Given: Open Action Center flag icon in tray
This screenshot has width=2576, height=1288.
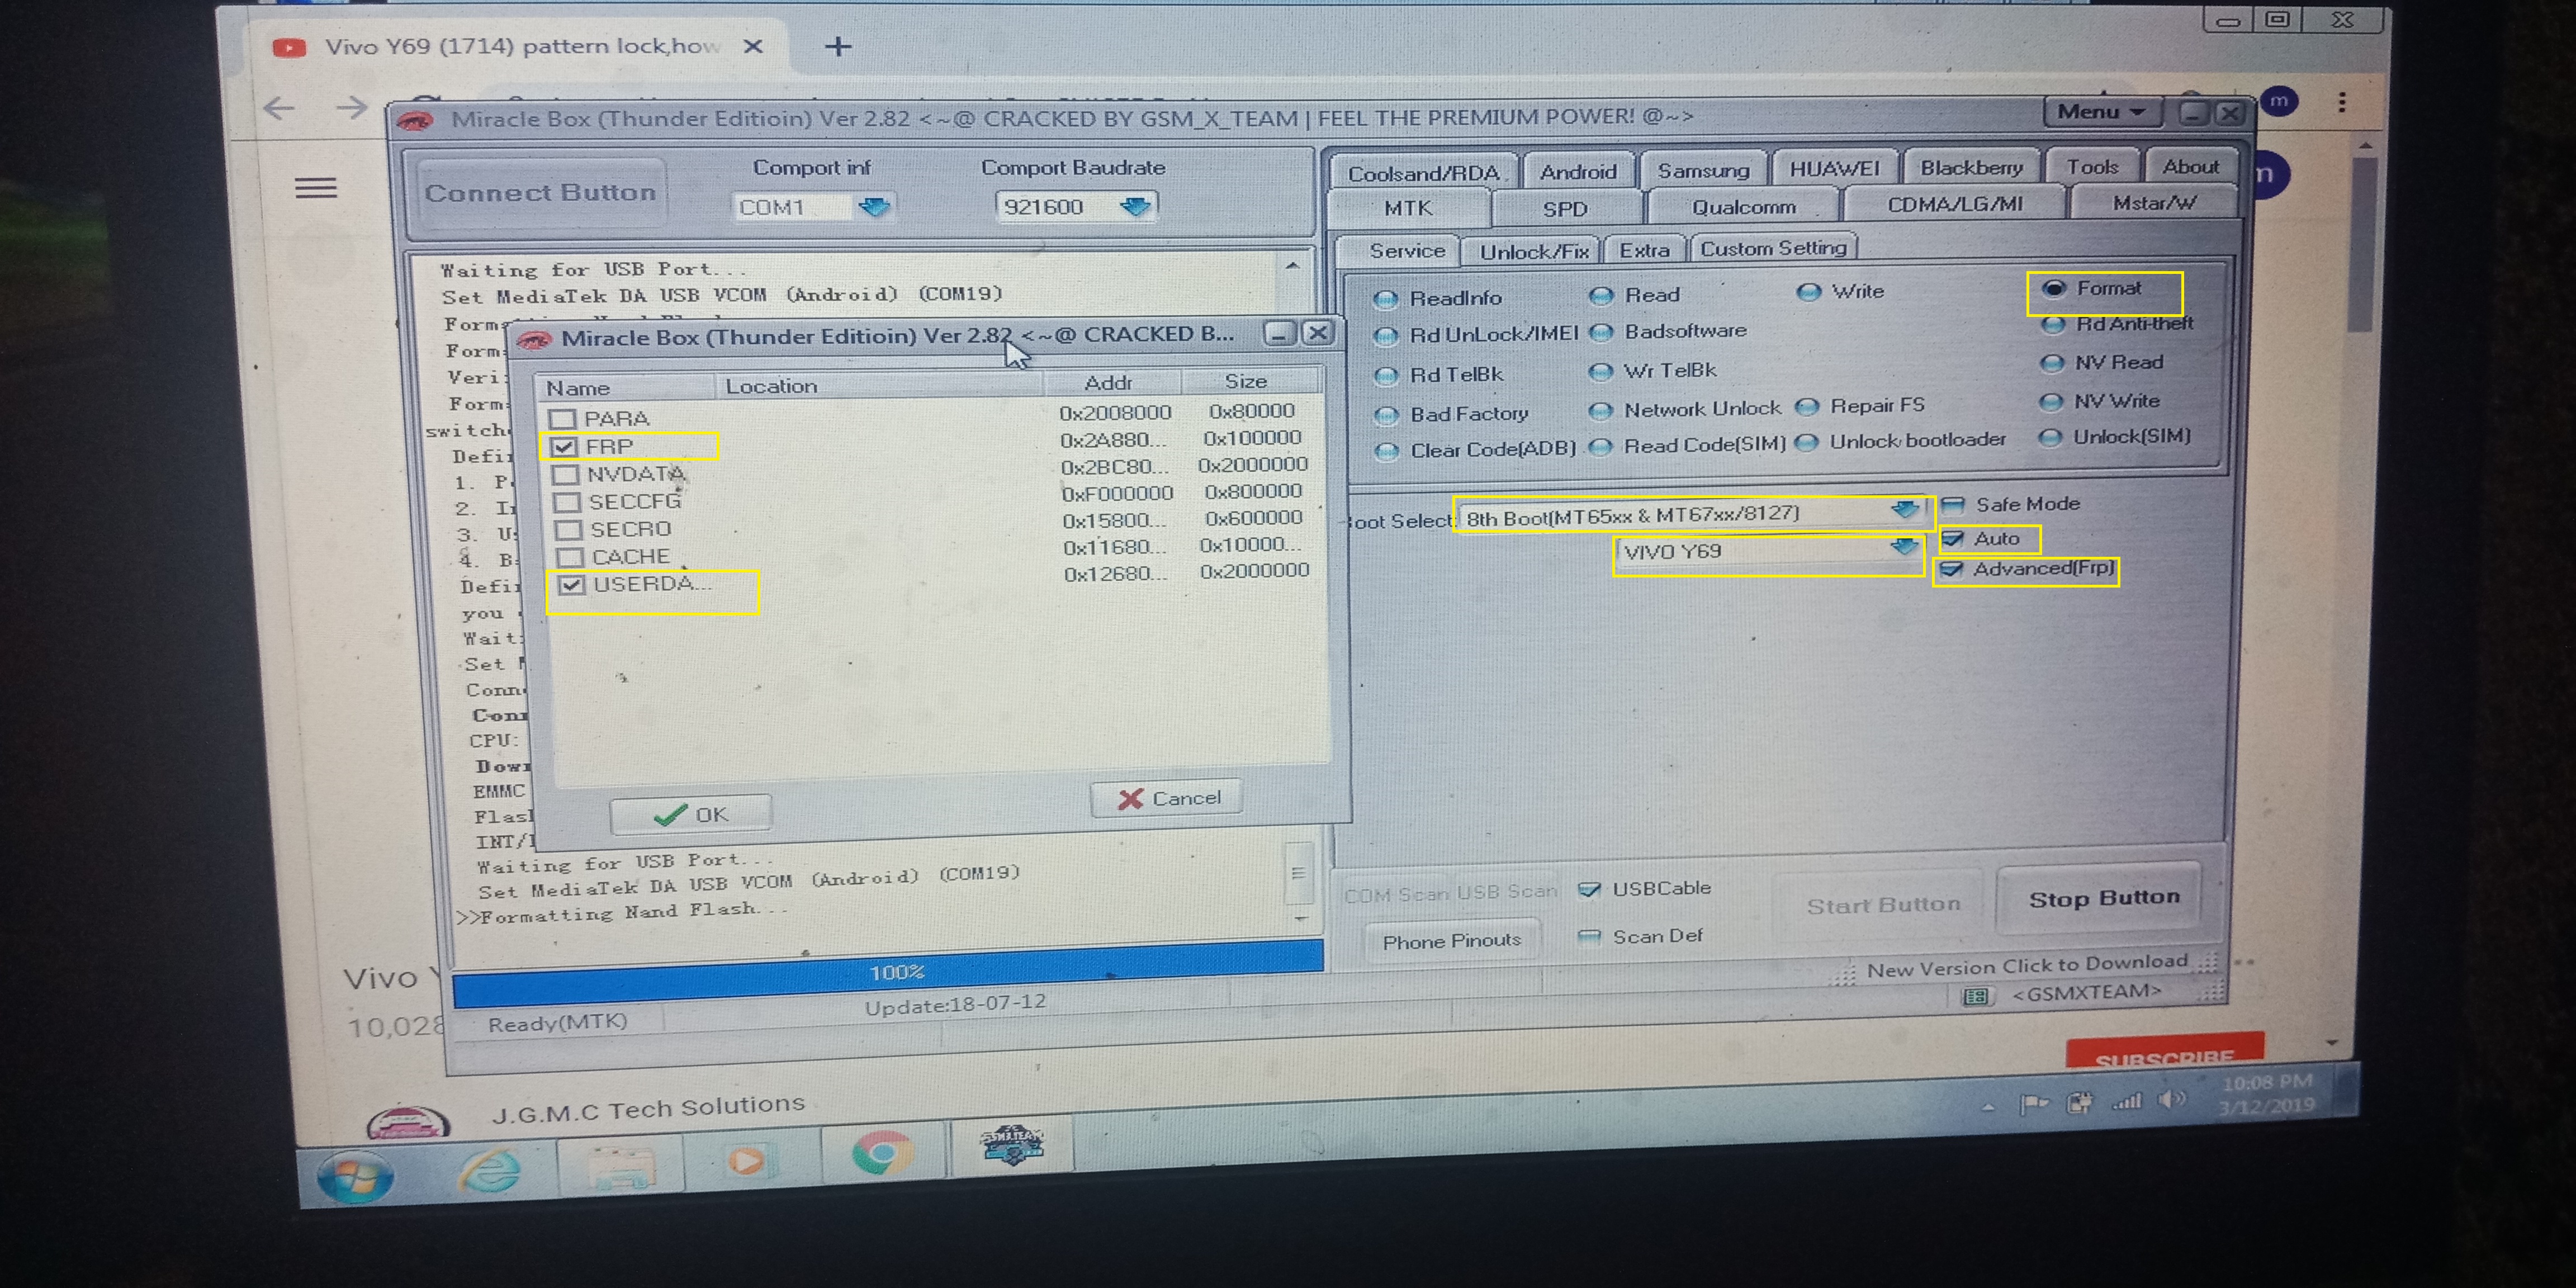Looking at the screenshot, I should [x=2033, y=1104].
